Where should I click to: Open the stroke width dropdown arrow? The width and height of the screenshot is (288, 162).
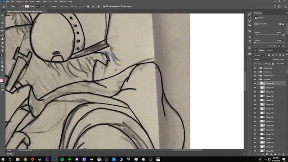49,6
